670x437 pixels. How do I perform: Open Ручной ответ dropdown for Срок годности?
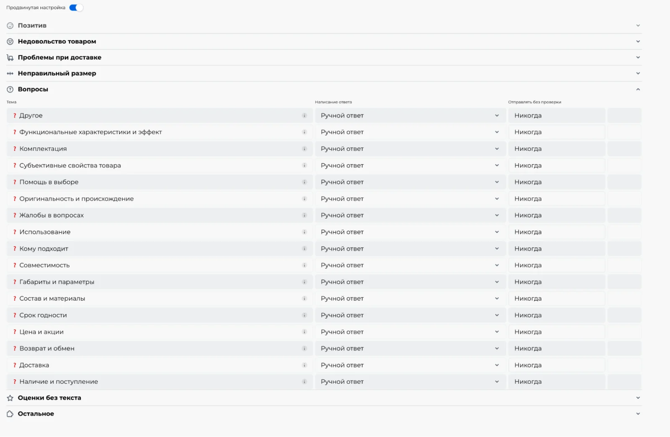point(410,315)
